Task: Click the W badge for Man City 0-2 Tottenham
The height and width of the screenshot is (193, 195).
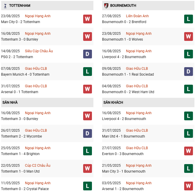Action: point(87,19)
